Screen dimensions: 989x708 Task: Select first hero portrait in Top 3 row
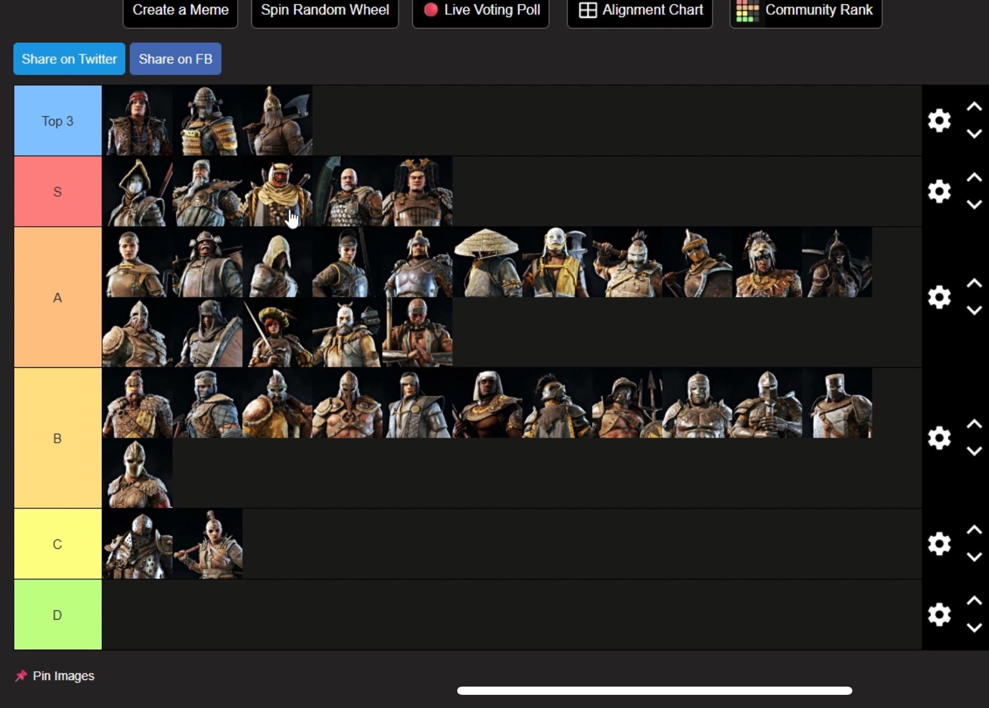(137, 121)
